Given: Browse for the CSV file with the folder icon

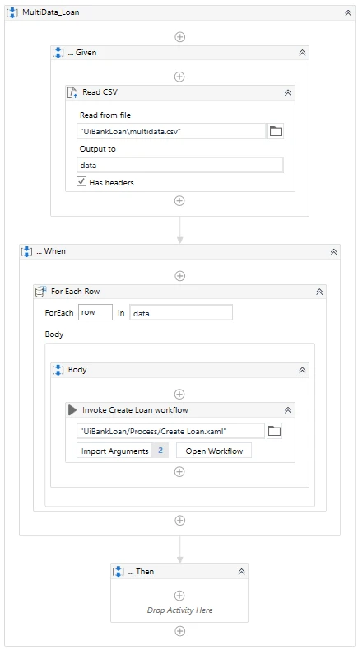Looking at the screenshot, I should click(x=276, y=132).
